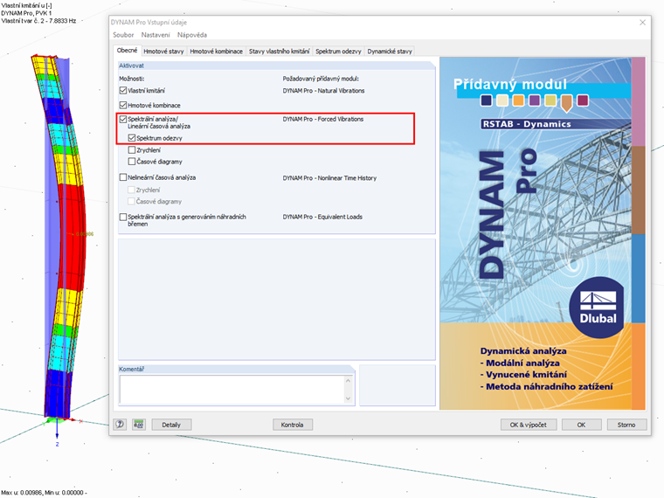Toggle the Hmotové kombinace checkbox
The width and height of the screenshot is (664, 498).
(123, 105)
